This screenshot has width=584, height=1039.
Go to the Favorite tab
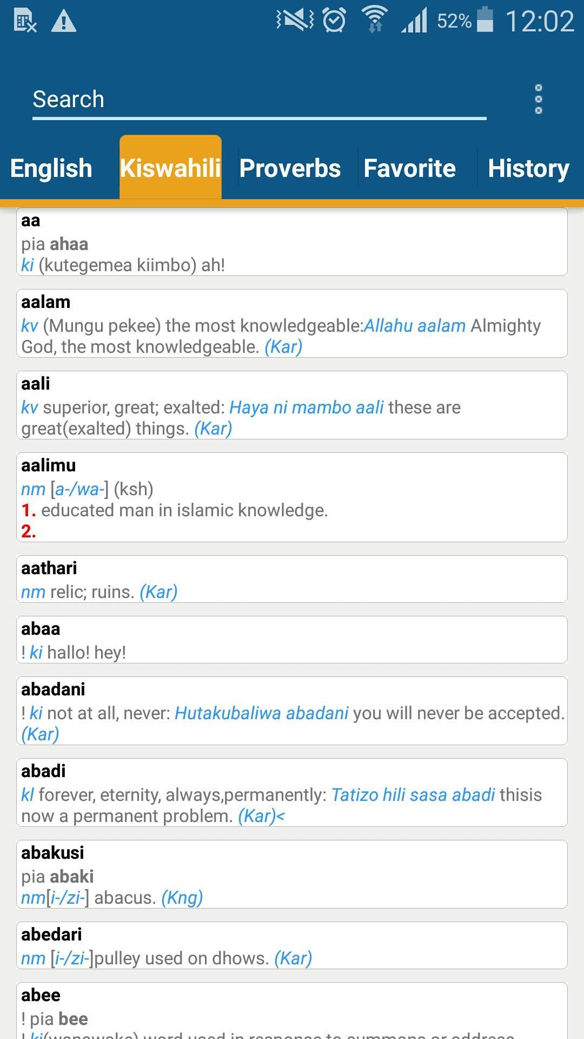click(410, 168)
